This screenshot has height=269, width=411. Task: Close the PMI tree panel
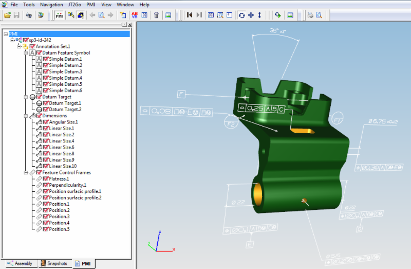pos(129,24)
